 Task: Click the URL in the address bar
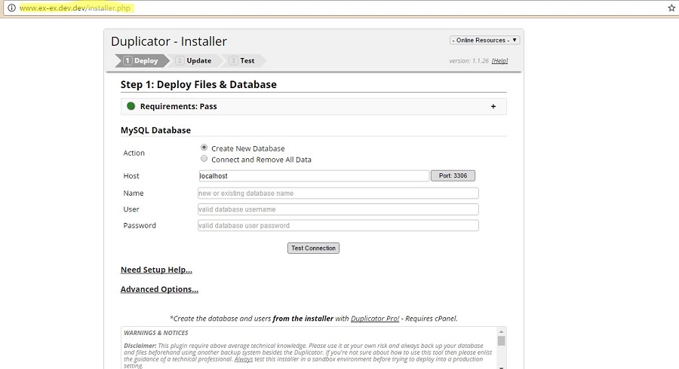(75, 8)
